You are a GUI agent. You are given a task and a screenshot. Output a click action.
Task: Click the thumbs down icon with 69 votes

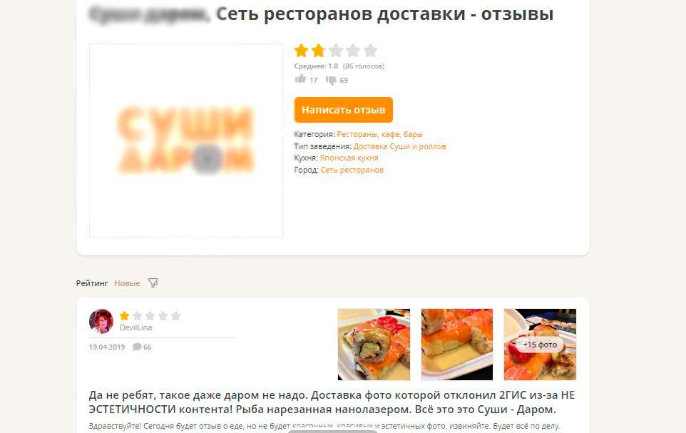click(331, 80)
